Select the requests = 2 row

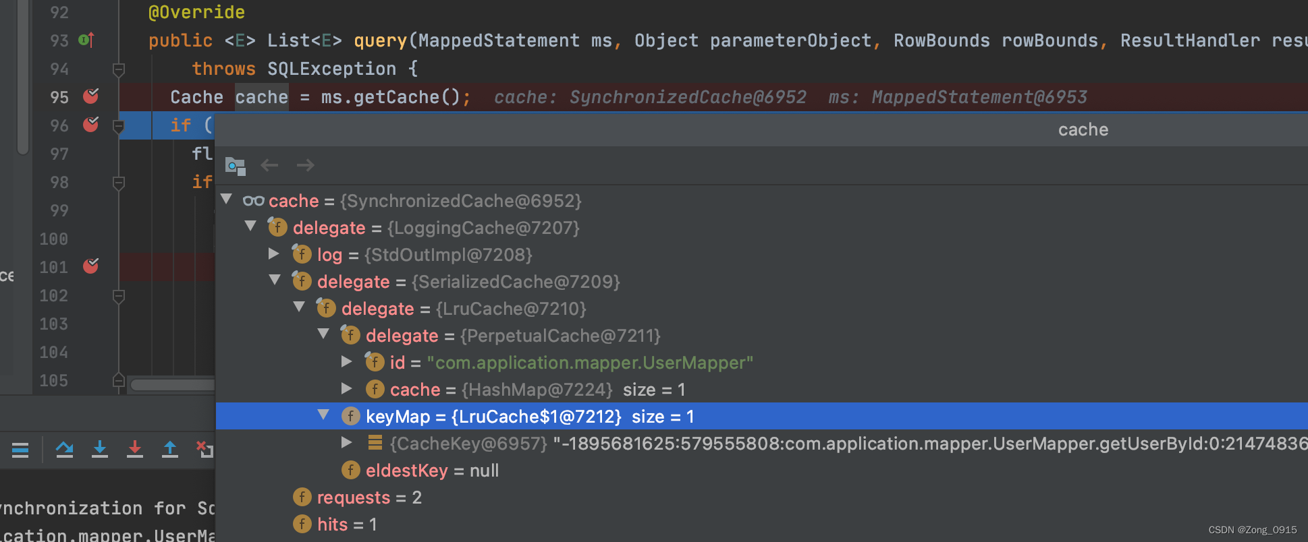click(762, 497)
